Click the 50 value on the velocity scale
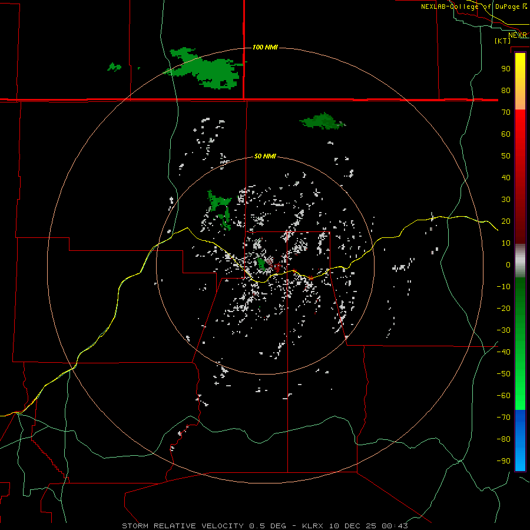530x530 pixels. (506, 156)
